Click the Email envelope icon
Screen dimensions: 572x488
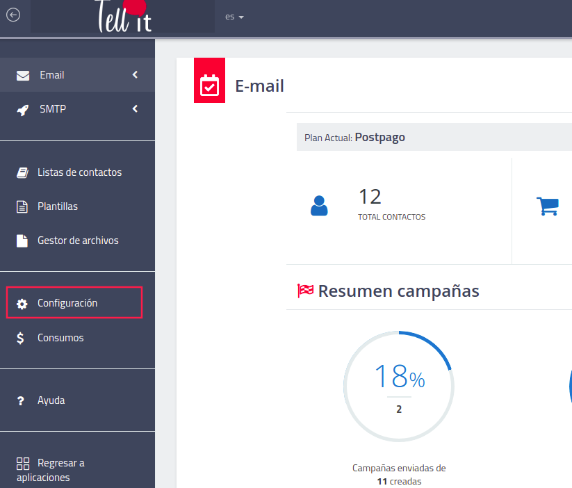click(x=23, y=75)
